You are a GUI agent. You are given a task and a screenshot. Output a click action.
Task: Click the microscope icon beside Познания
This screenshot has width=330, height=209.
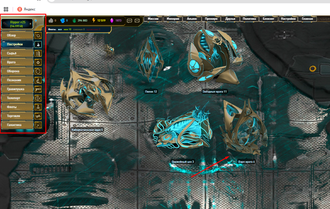pyautogui.click(x=38, y=80)
